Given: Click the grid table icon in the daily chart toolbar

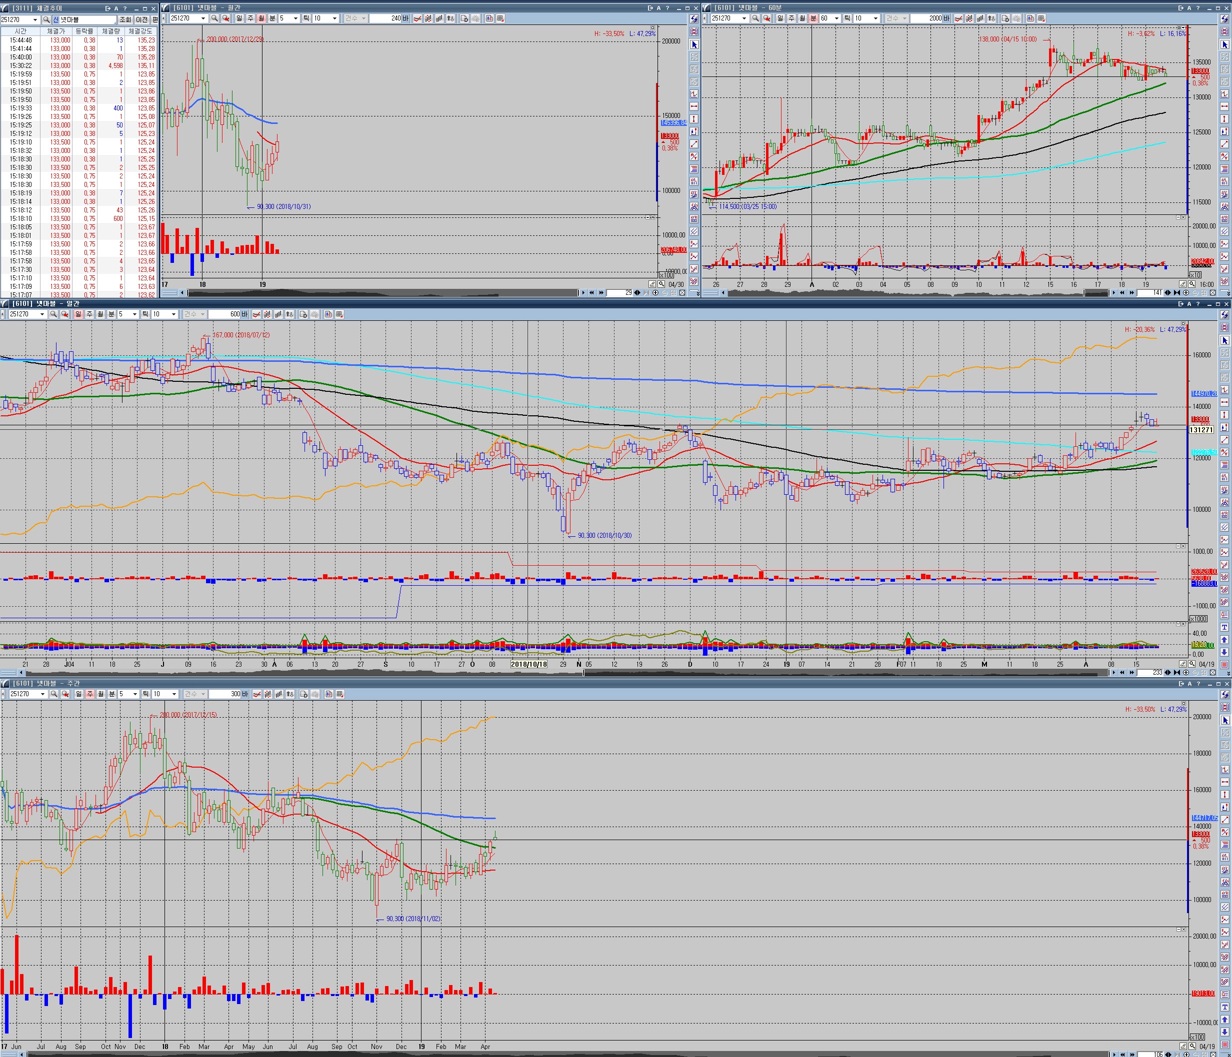Looking at the screenshot, I should coord(339,314).
